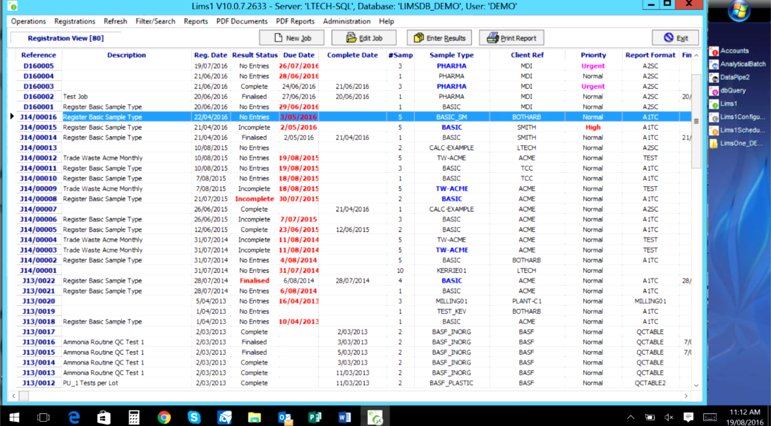Open the AnalyticalBatch desktop shortcut

(737, 64)
